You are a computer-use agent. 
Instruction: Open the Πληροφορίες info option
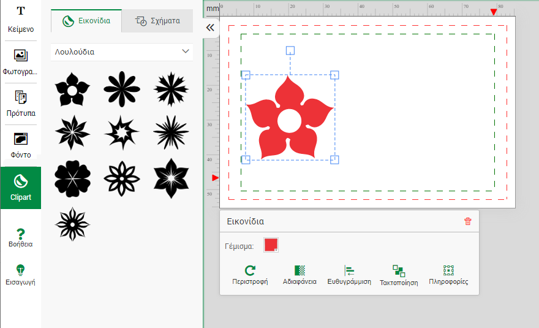448,275
